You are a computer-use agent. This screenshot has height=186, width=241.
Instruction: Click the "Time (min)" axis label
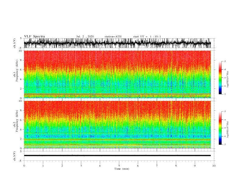click(x=122, y=169)
